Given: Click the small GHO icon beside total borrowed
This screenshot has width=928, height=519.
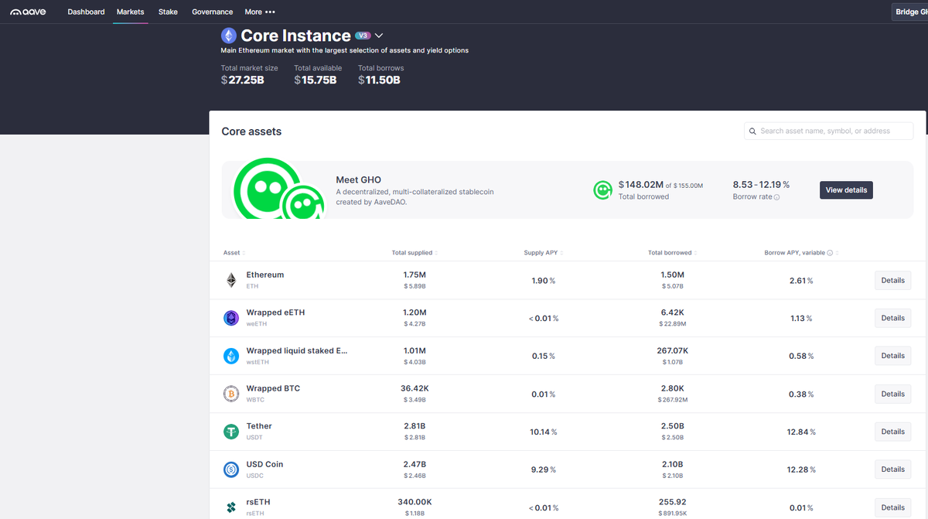Looking at the screenshot, I should pos(602,190).
